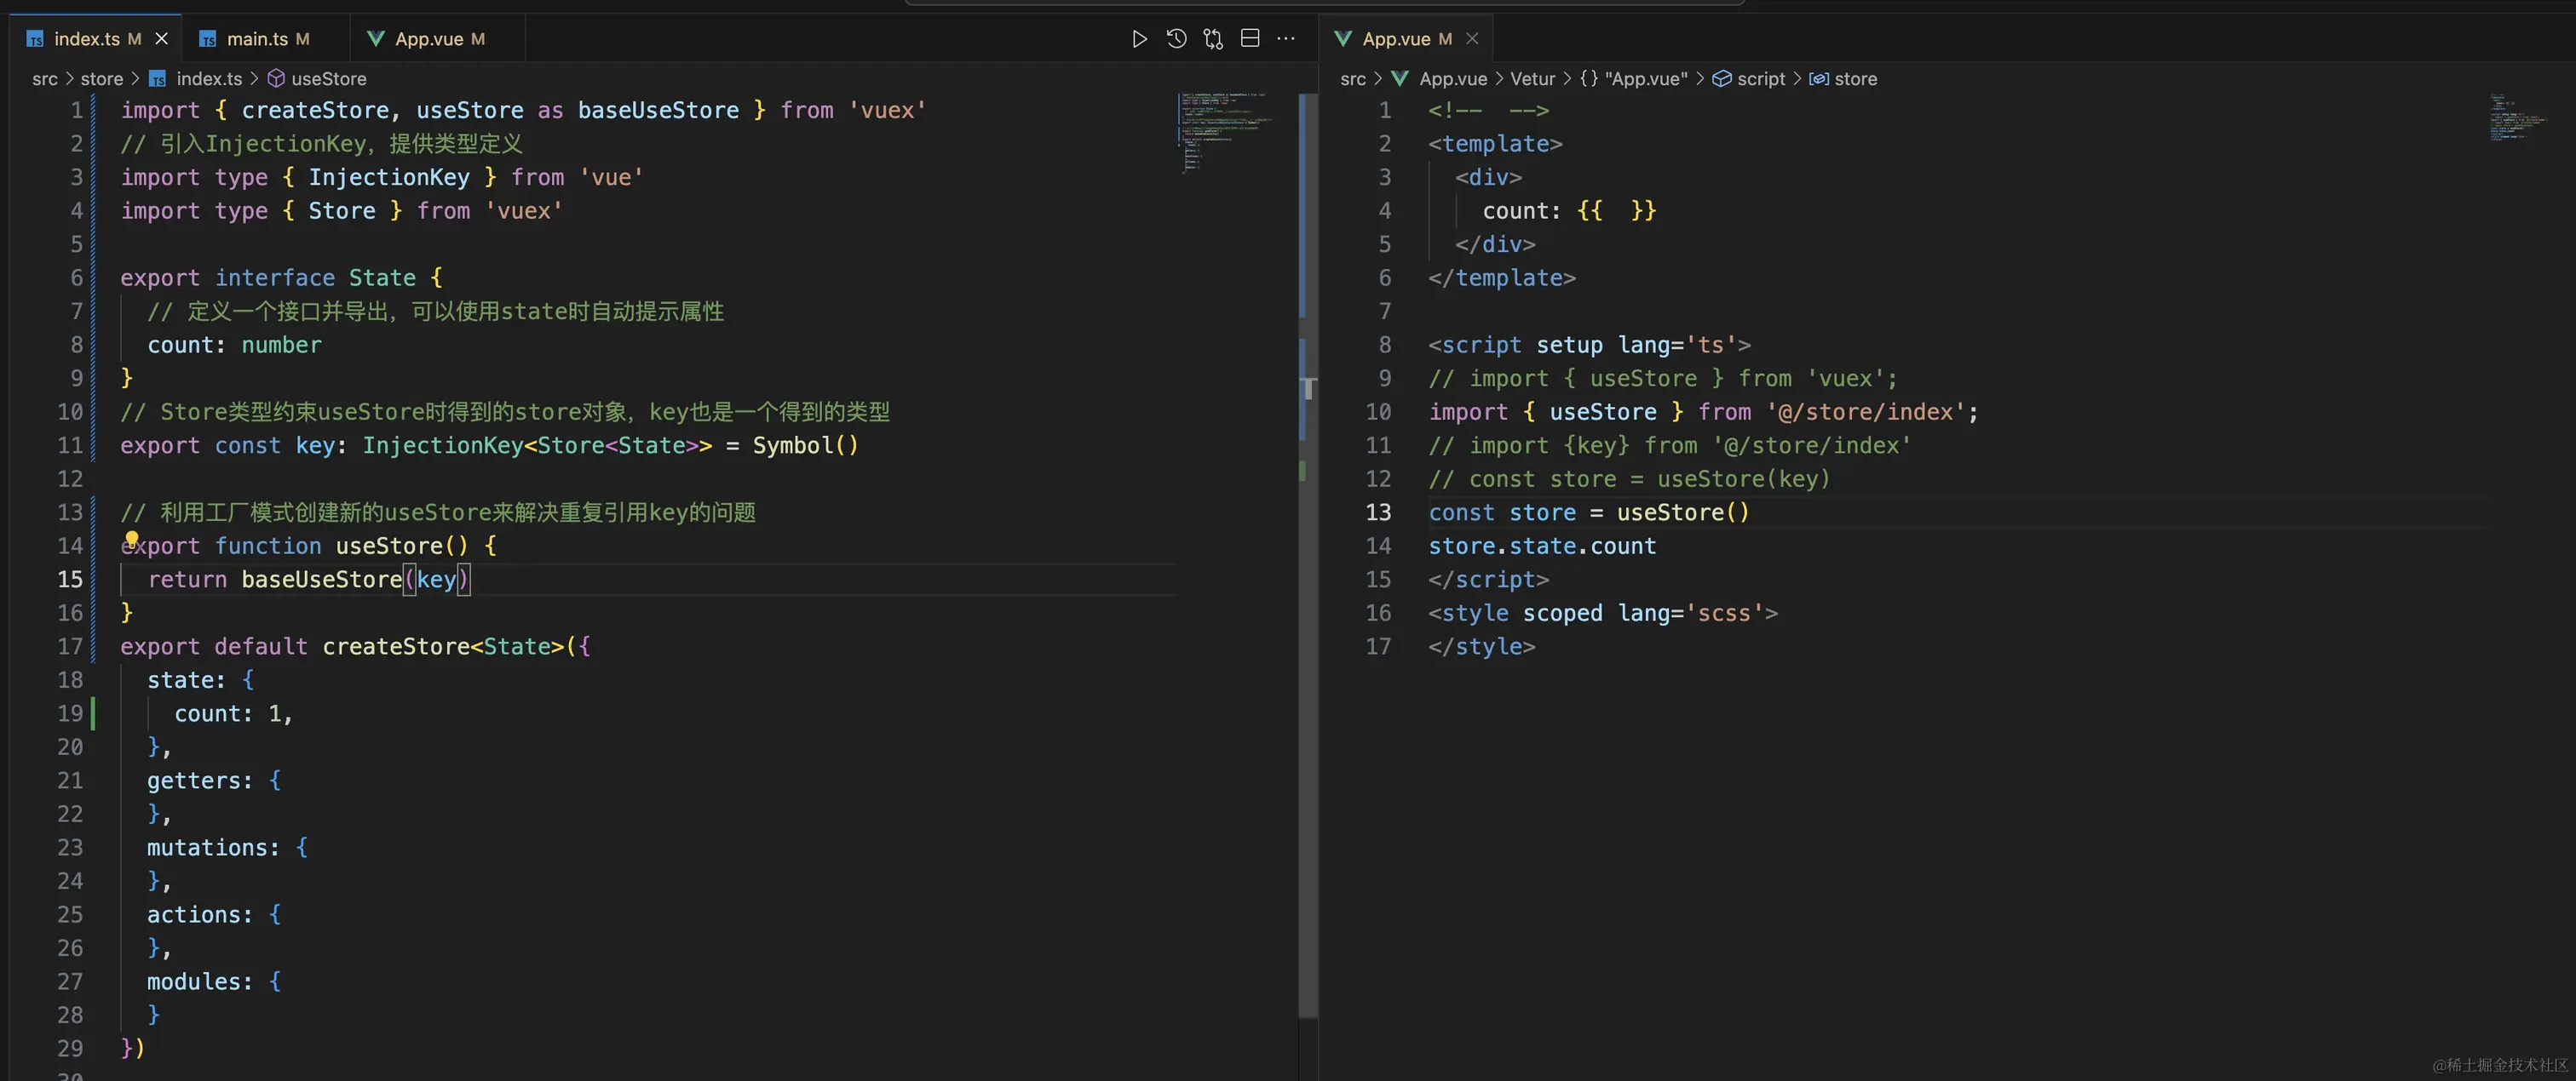Click baseUseStore on line 15
The image size is (2576, 1081).
coord(321,580)
